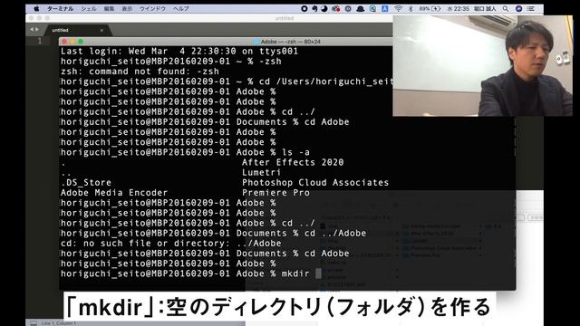The width and height of the screenshot is (580, 326).
Task: Click '.DS_Store' in the terminal listing
Action: point(86,182)
